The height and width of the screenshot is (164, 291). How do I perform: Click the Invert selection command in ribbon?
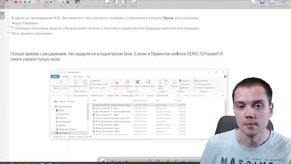point(204,88)
